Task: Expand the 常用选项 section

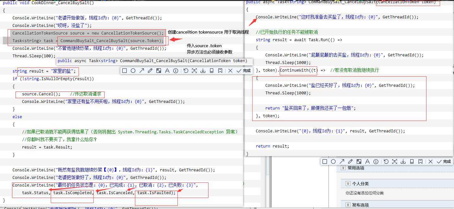Action: click(x=343, y=168)
